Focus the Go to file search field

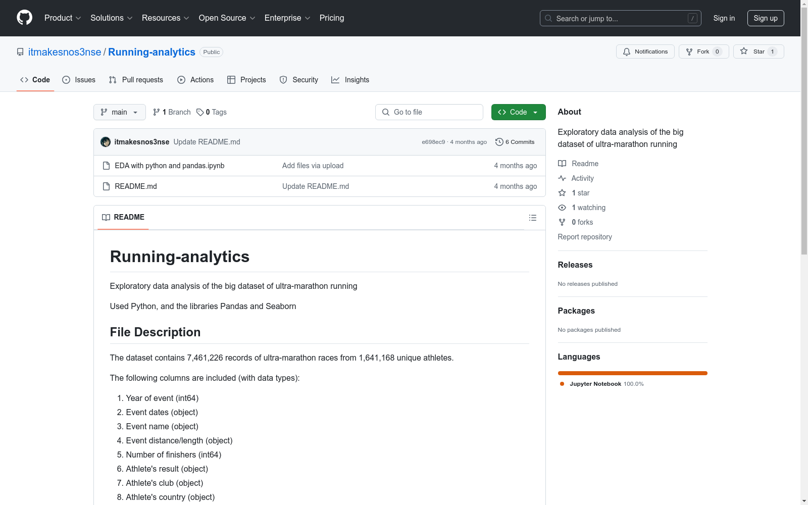429,112
